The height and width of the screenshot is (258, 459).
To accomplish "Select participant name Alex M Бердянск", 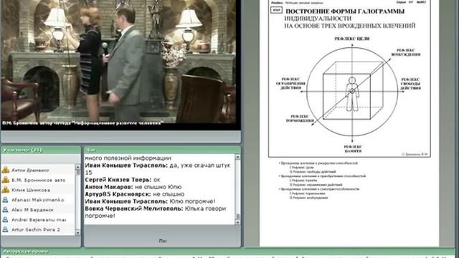I will coord(32,210).
